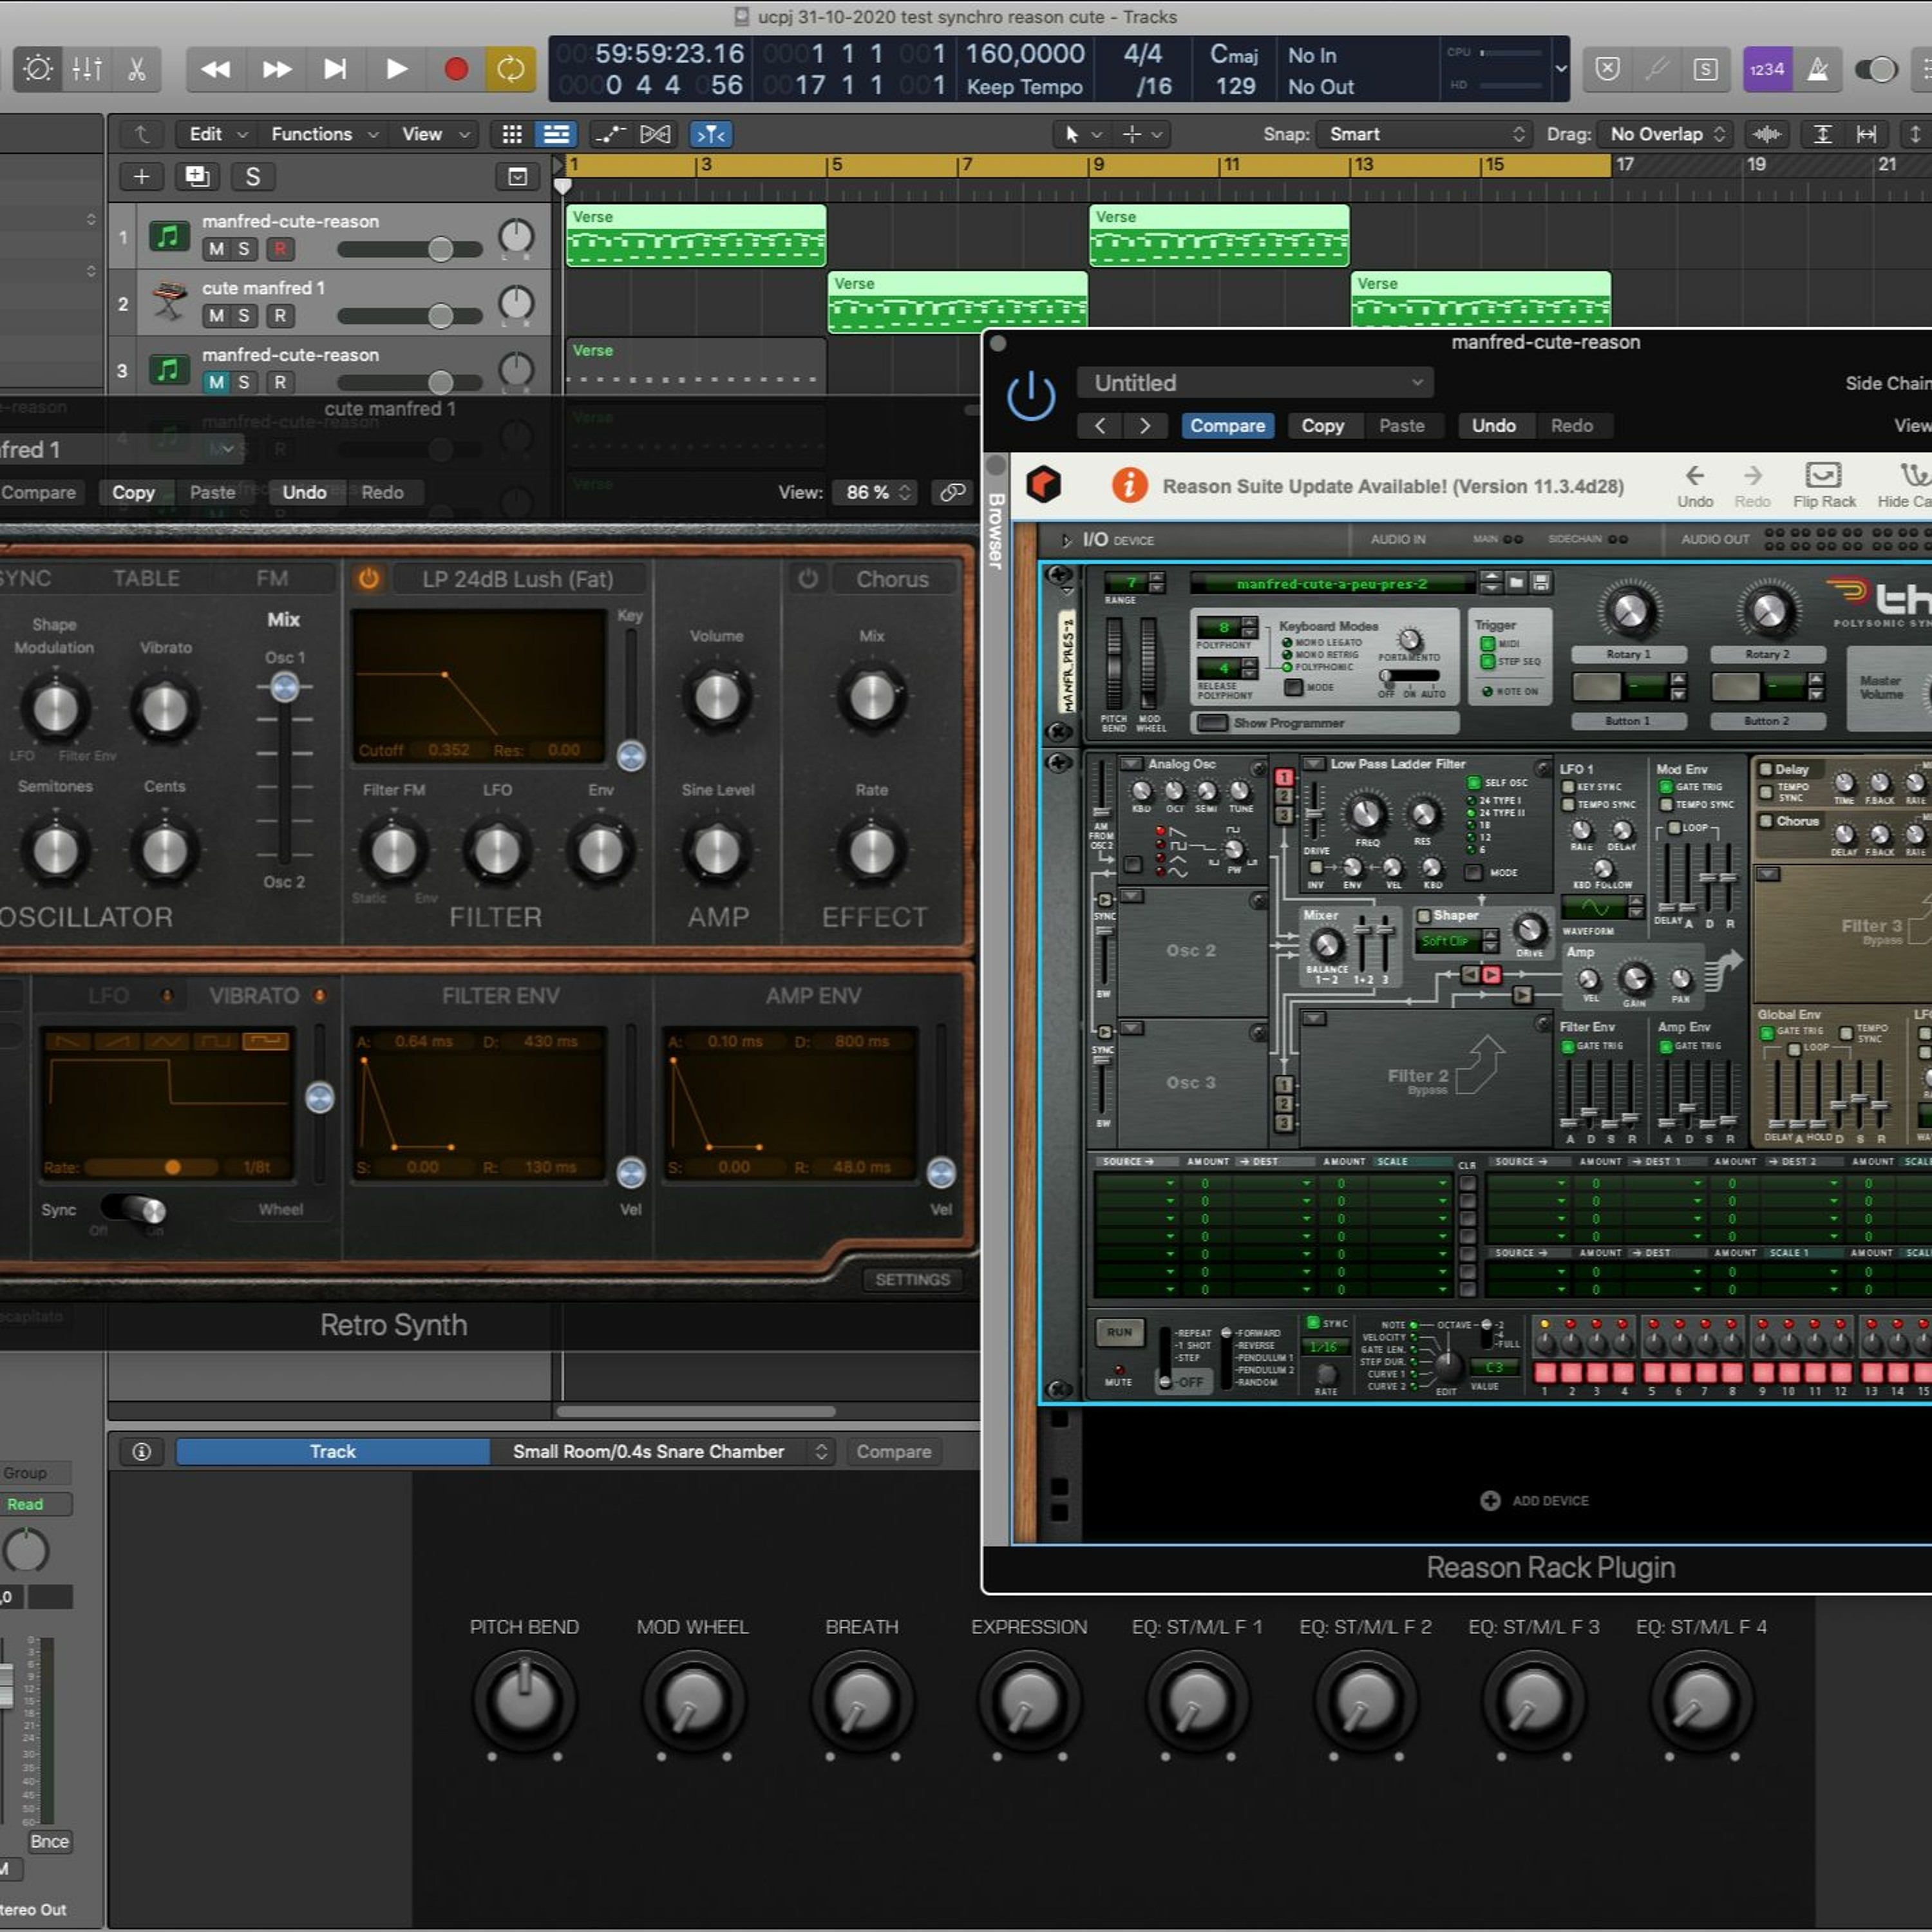Toggle the Cycle loop button
1932x1932 pixels.
pos(510,69)
